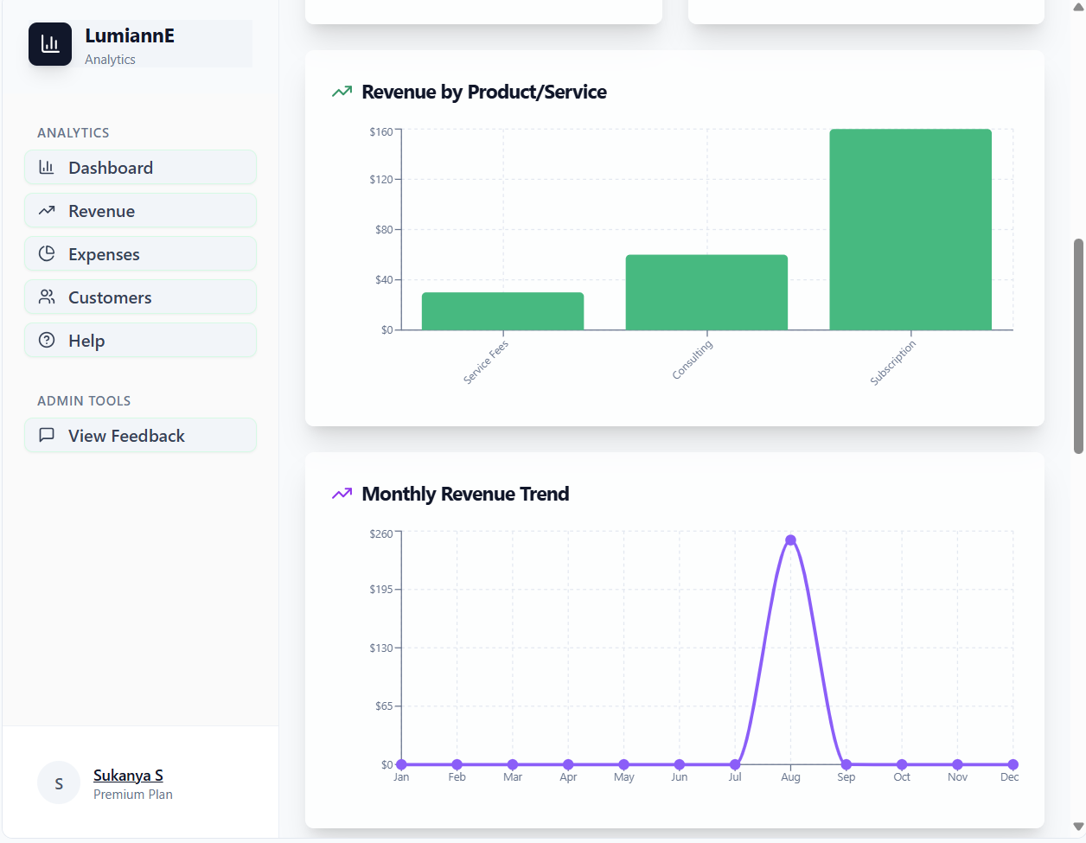Click the Expenses pie chart icon

pos(47,253)
